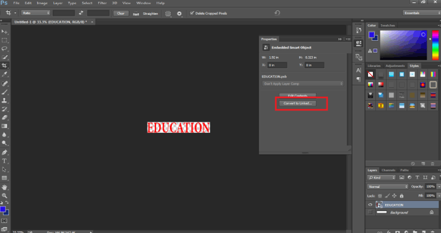The height and width of the screenshot is (233, 441).
Task: Select the Zoom tool
Action: coord(4,196)
